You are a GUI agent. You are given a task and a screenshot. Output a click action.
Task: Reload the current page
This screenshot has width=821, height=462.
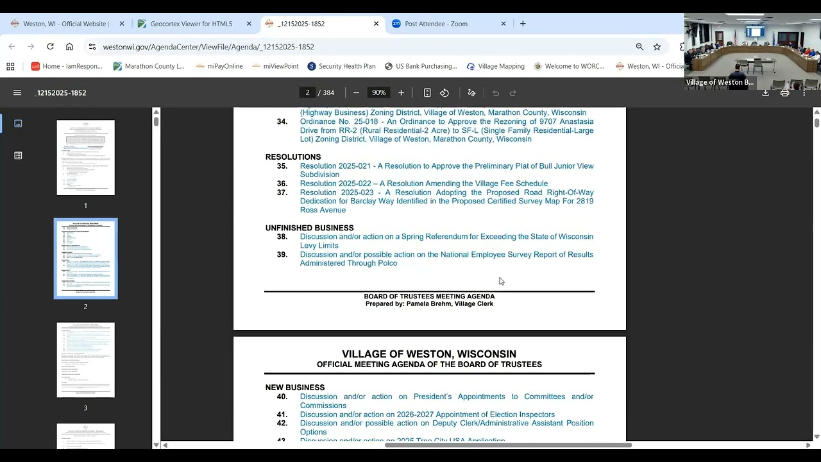[50, 47]
